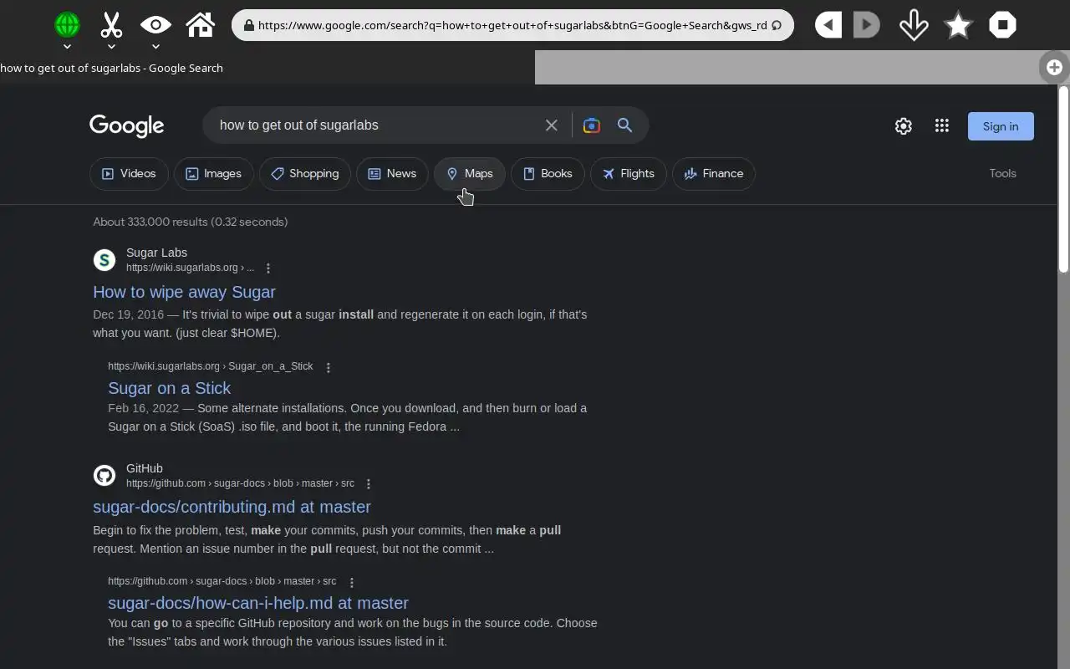Viewport: 1070px width, 669px height.
Task: Click into the Google search field
Action: [x=376, y=125]
